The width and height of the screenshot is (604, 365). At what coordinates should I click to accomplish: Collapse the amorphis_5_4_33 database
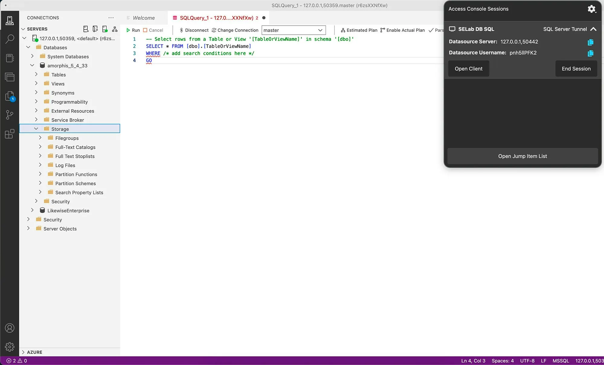tap(32, 65)
